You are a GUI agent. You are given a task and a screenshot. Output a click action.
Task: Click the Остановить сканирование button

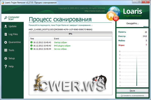tap(132, 95)
